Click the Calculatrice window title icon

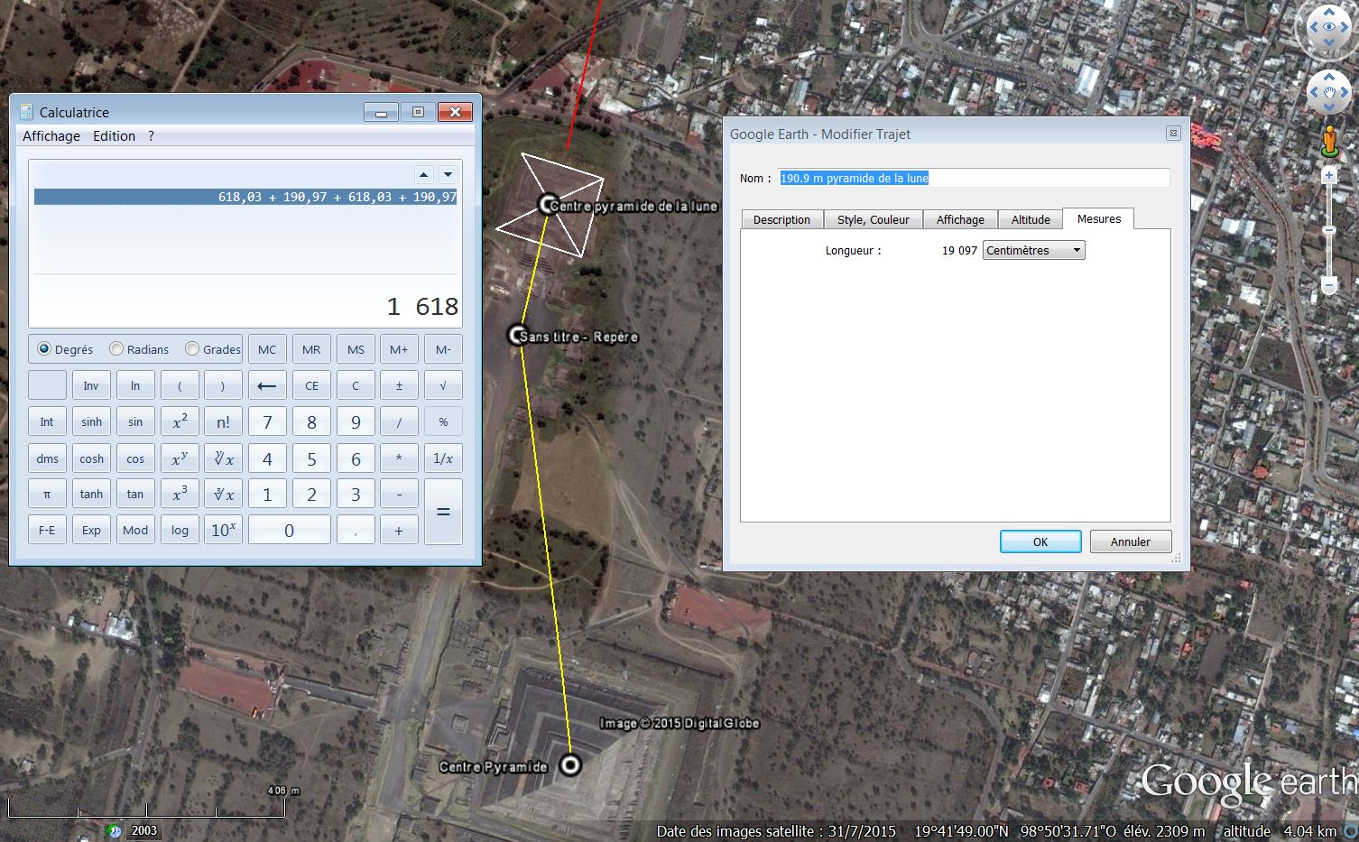[25, 112]
